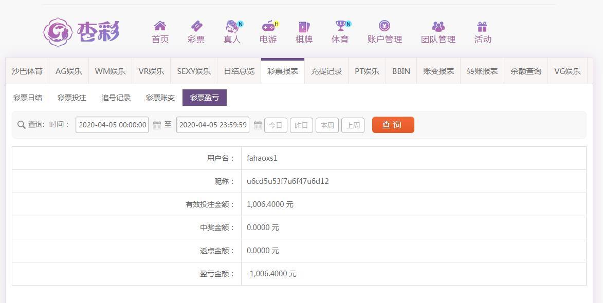The image size is (603, 303).
Task: Click the start time input field
Action: (x=112, y=125)
